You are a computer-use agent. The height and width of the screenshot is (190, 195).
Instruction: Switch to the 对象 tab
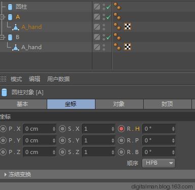(x=119, y=104)
